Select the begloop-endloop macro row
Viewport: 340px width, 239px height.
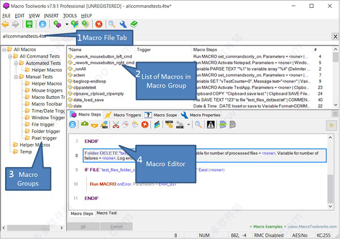tap(90, 81)
